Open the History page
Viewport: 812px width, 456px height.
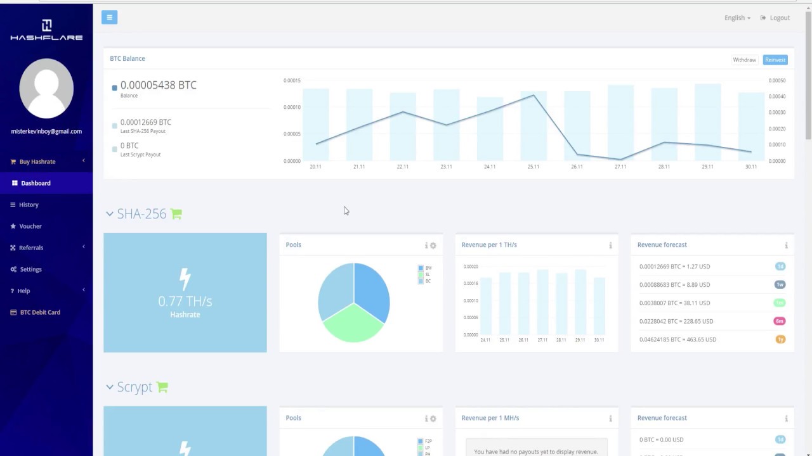click(46, 205)
